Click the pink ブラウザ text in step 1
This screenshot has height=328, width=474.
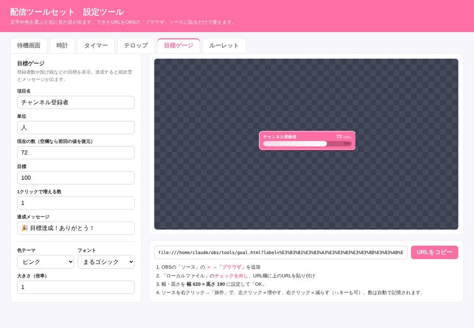(x=231, y=267)
